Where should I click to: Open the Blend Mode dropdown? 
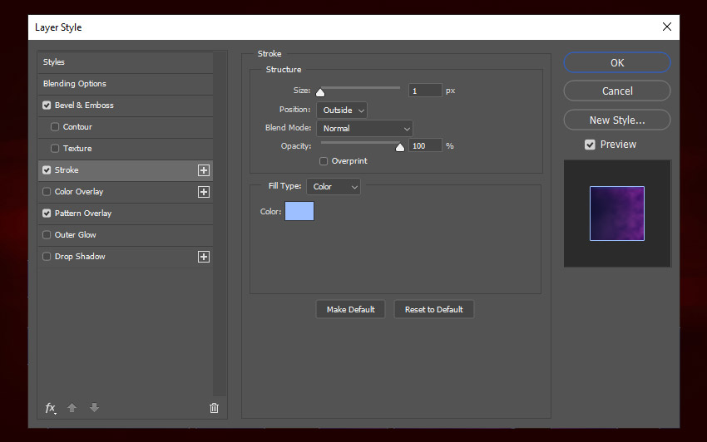pyautogui.click(x=364, y=129)
